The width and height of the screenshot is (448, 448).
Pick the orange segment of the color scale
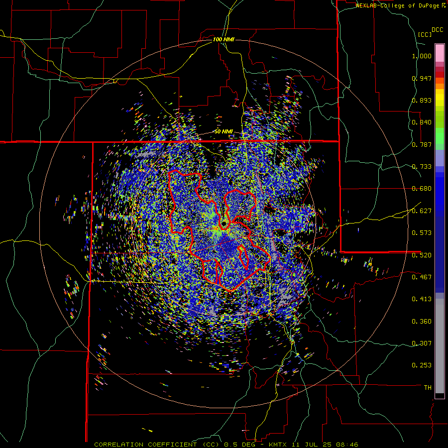tap(440, 86)
